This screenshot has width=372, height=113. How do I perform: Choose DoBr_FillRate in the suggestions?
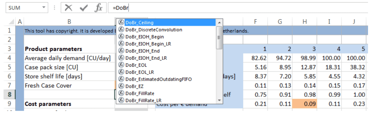(167, 93)
